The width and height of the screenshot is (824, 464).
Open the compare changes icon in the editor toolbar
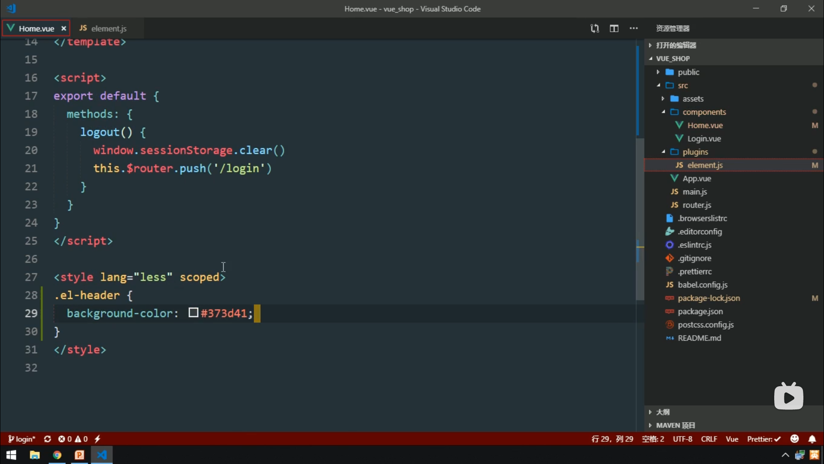(594, 28)
